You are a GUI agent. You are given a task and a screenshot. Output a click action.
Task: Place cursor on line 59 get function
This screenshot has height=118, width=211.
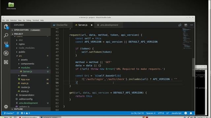click(108, 93)
